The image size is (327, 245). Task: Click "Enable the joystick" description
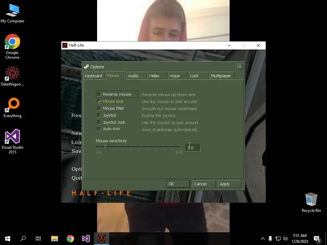159,115
